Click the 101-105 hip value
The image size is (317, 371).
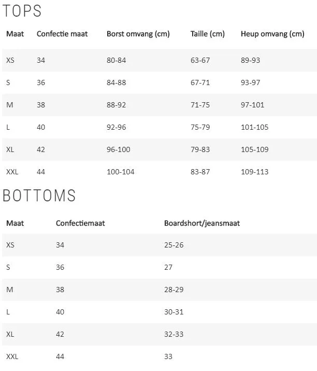[x=255, y=127]
